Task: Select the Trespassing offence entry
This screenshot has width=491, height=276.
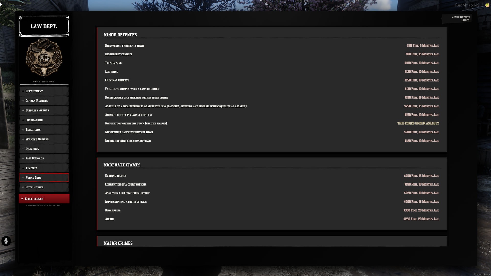Action: 272,63
